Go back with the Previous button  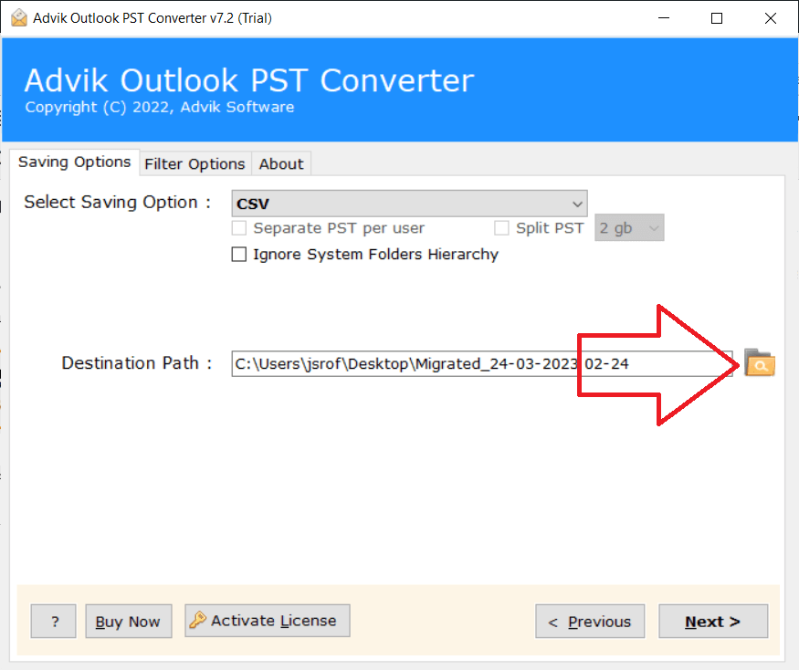590,621
